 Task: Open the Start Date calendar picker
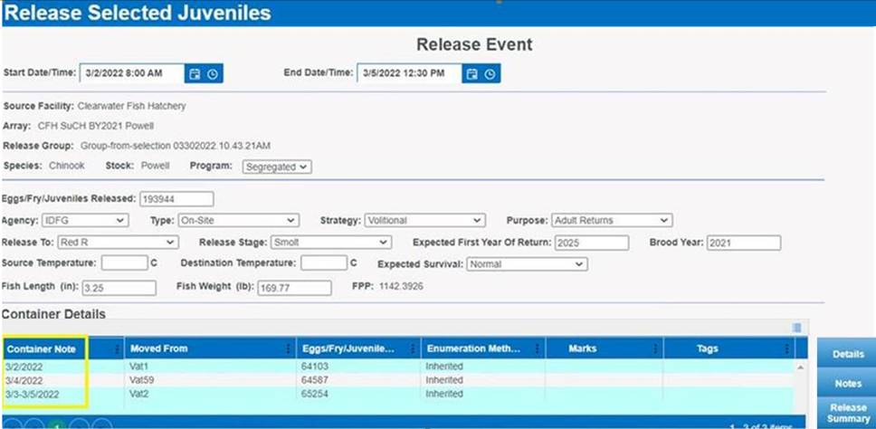click(194, 73)
